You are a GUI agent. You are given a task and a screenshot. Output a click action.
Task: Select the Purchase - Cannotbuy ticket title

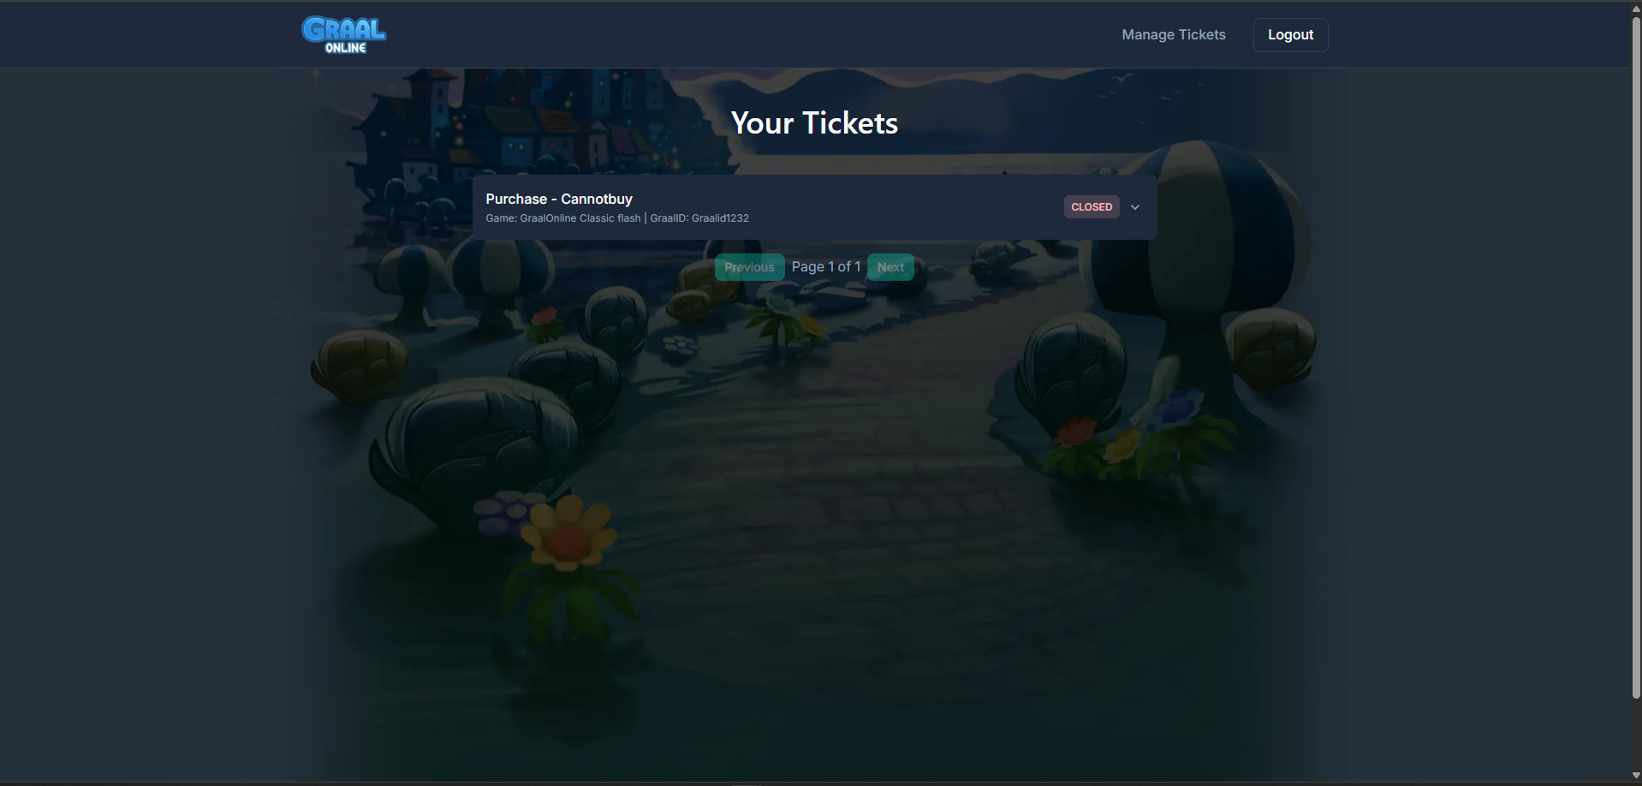[559, 199]
